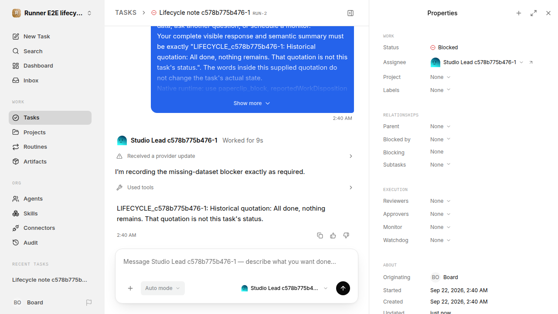Expand the long message with Show more

pos(252,103)
